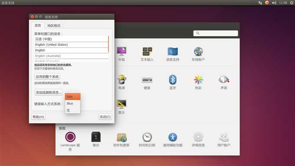This screenshot has width=295, height=166.
Task: Switch to the 地区格式 (Regional Formats) tab
Action: (54, 26)
